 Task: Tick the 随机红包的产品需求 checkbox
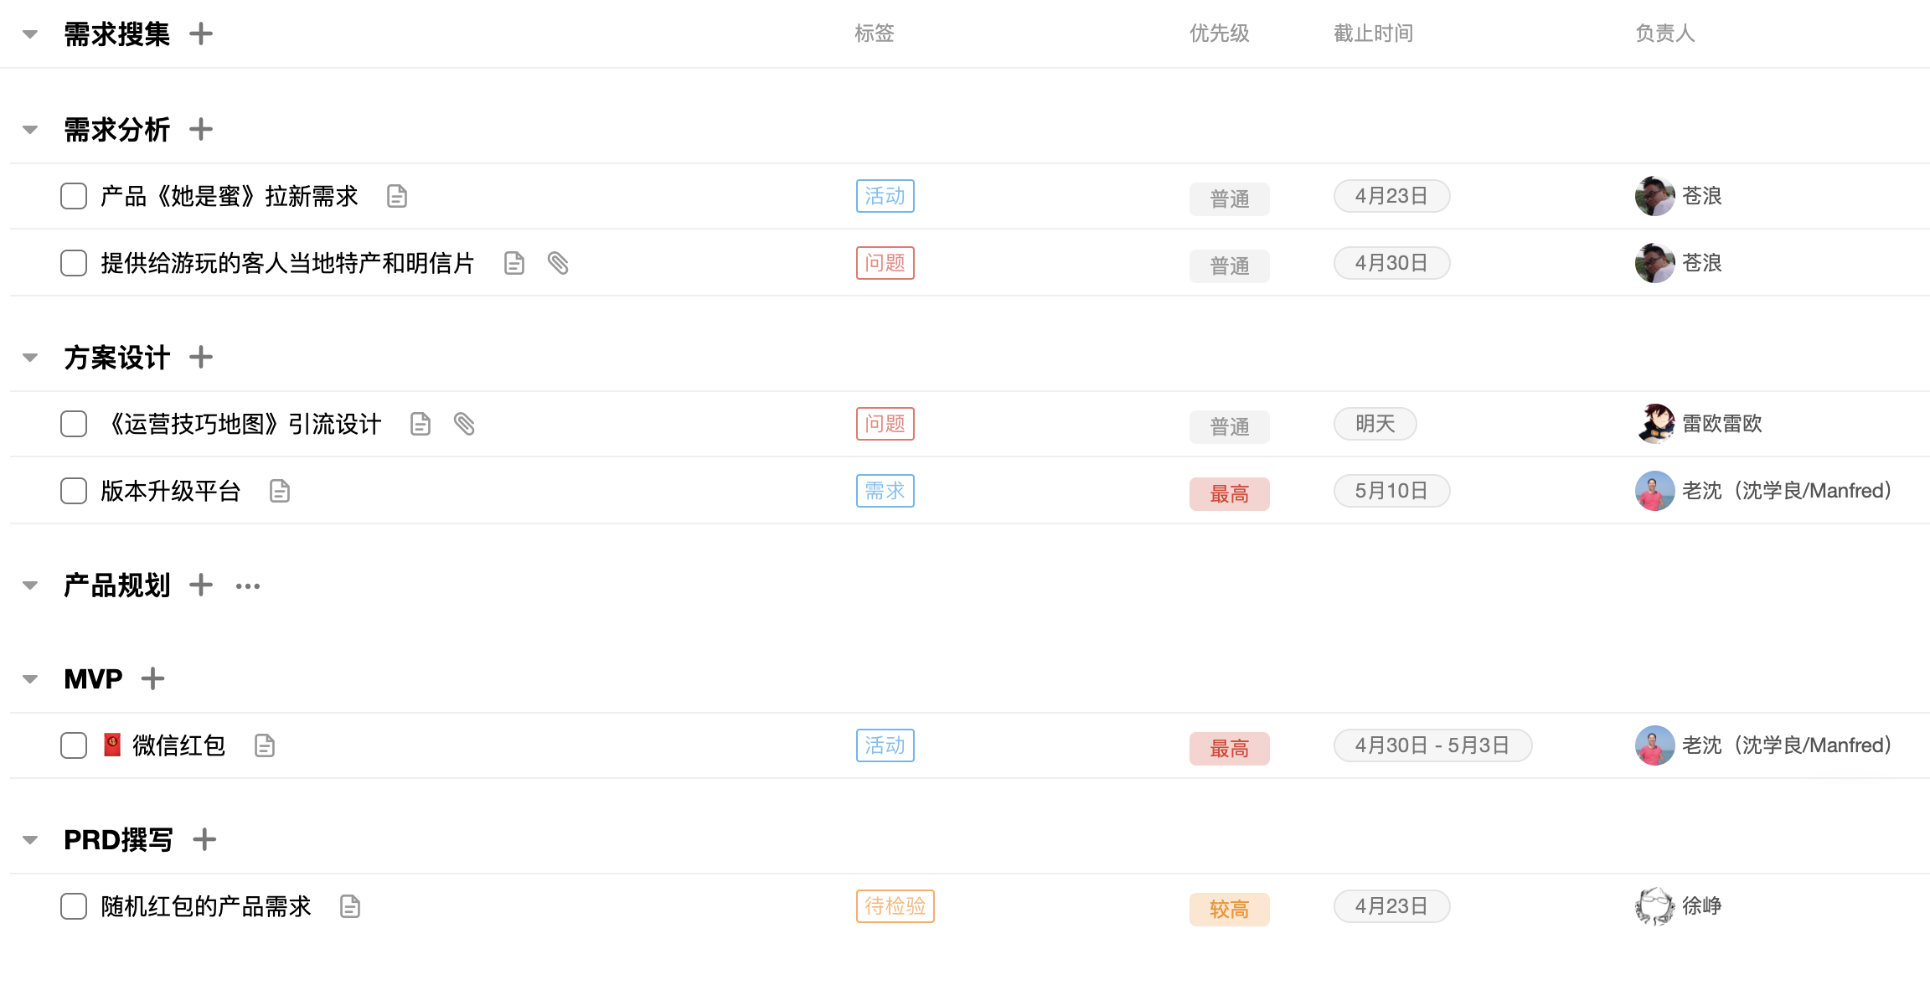coord(74,906)
